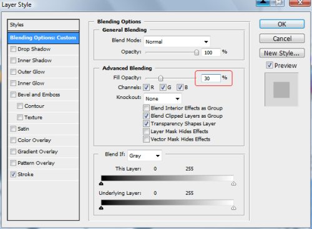This screenshot has height=229, width=312.
Task: Click the OK button
Action: (282, 24)
